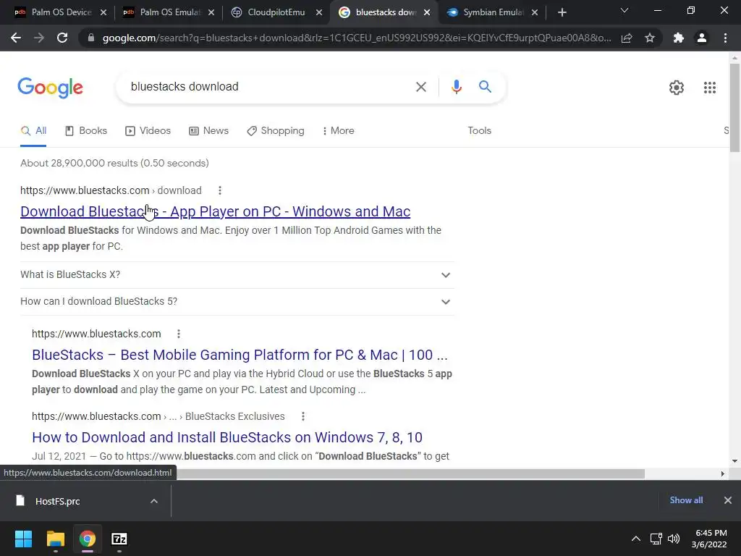
Task: Open "BlueStacks – Best Mobile Gaming Platform" link
Action: [x=240, y=355]
